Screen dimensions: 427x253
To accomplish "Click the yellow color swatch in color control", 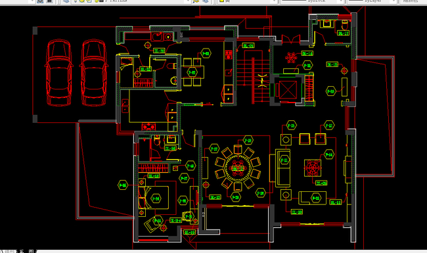I will 221,1.
